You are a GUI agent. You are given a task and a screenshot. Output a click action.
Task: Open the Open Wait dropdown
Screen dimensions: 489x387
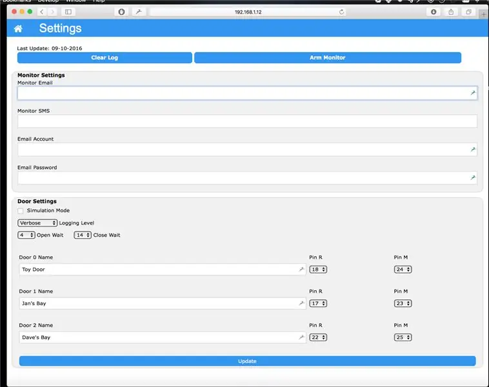click(x=26, y=235)
